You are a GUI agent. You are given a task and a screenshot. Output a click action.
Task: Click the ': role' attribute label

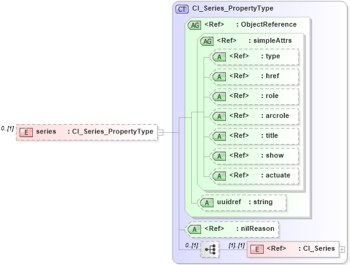coord(270,96)
